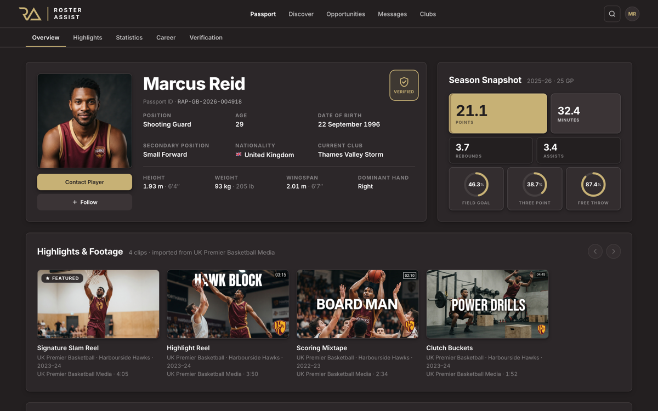Open the Signature Slam Reel thumbnail
This screenshot has width=658, height=411.
coord(98,304)
